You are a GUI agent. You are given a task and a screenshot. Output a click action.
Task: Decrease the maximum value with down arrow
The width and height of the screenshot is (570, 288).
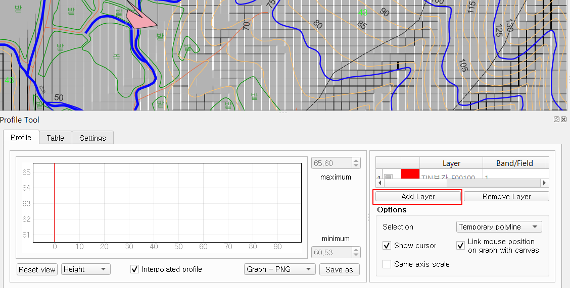(x=356, y=166)
